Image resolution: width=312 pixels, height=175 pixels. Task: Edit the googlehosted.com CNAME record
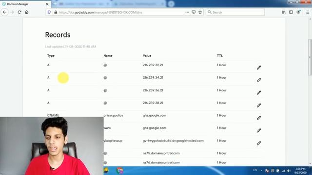tap(259, 143)
